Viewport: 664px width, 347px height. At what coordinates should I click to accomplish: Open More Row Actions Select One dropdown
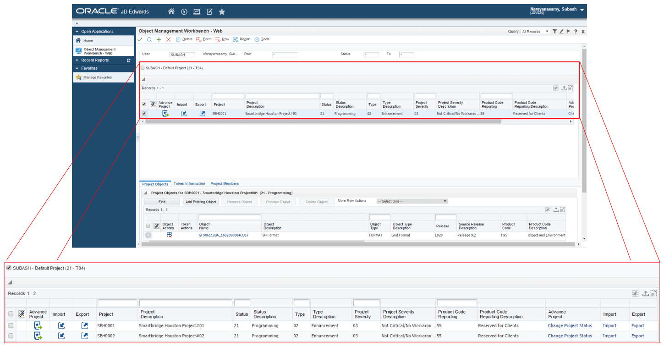(x=412, y=201)
